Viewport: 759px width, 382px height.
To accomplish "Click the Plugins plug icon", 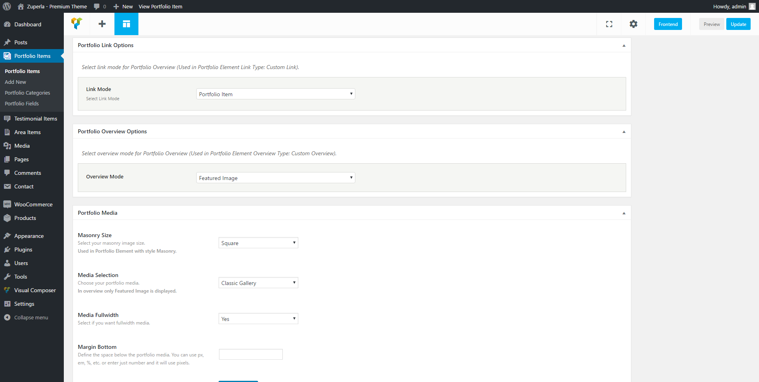I will point(7,249).
